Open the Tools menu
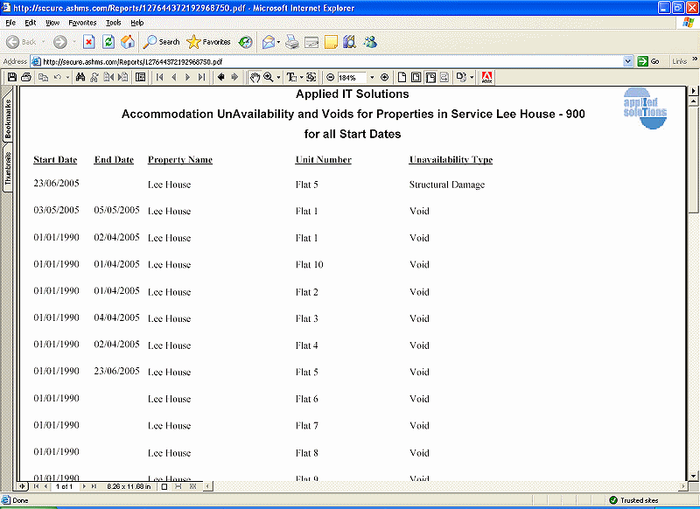Image resolution: width=700 pixels, height=509 pixels. pos(114,22)
